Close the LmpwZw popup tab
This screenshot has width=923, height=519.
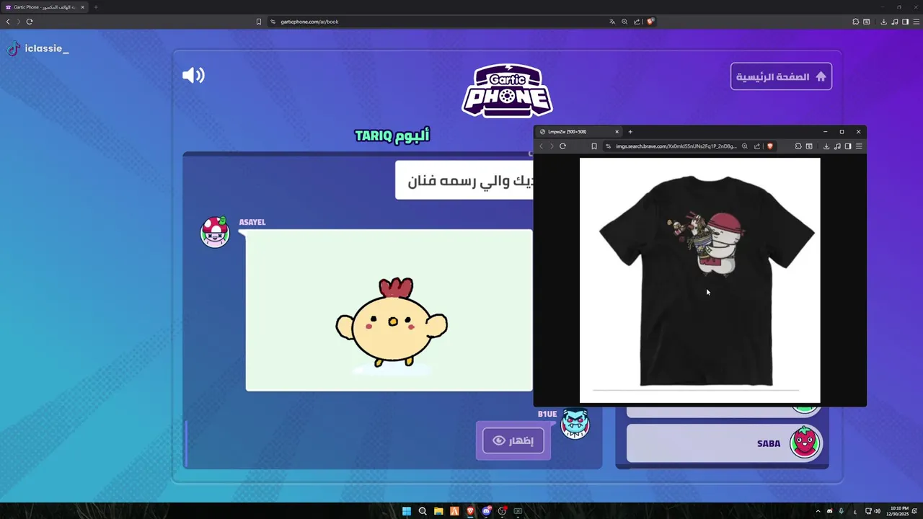coord(617,132)
